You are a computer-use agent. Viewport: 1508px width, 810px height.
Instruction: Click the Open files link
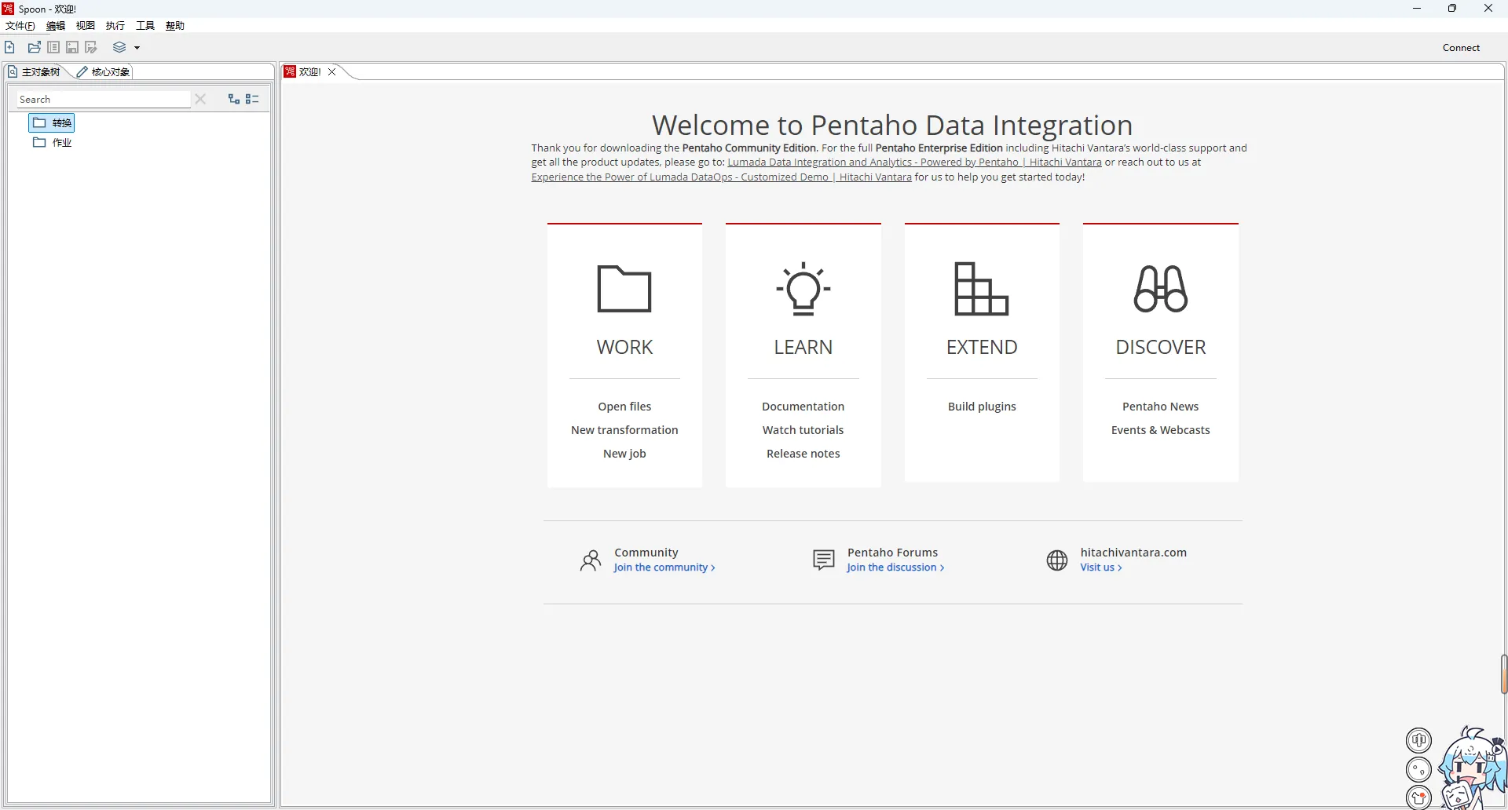point(624,407)
